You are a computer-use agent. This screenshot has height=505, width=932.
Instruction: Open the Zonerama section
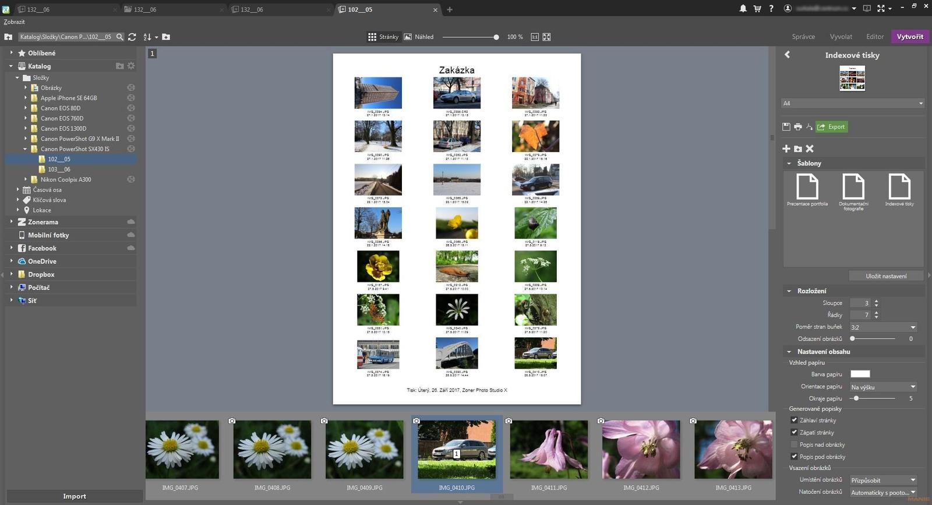[x=43, y=222]
